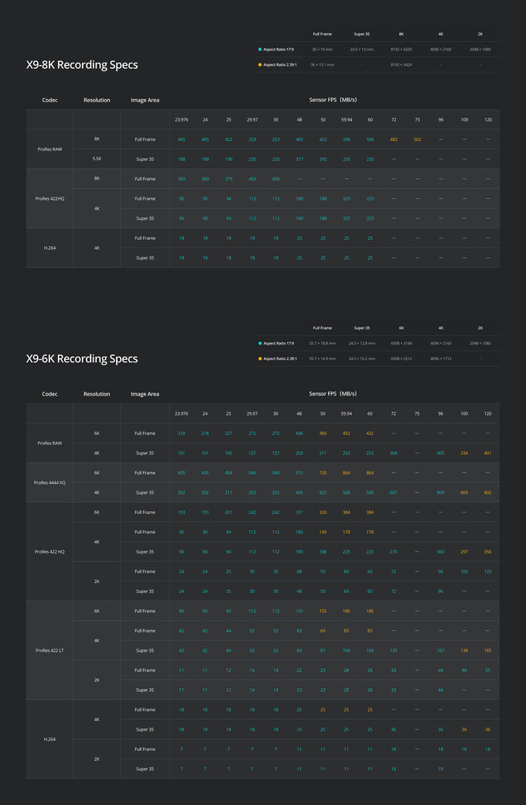Click 'Sensor FPS (MB/s)' header in X9-6K table

(333, 394)
